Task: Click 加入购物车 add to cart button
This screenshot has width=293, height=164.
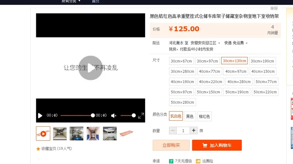Action: (x=217, y=145)
